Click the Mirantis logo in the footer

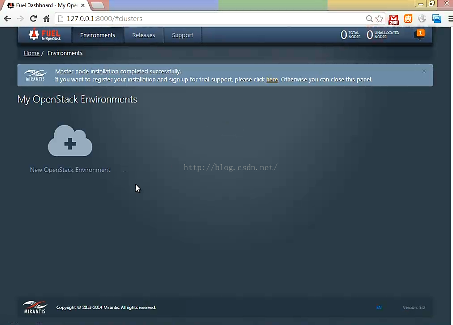pos(35,307)
